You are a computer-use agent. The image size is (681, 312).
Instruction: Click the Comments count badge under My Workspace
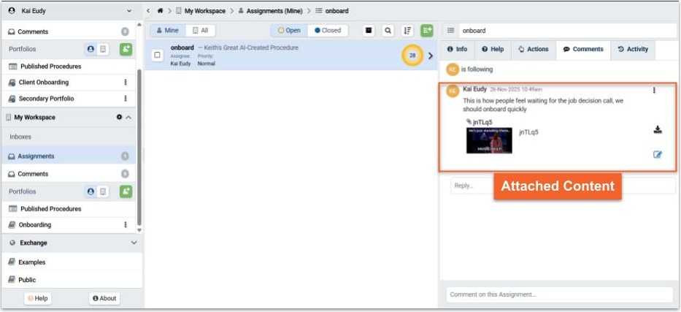[125, 174]
